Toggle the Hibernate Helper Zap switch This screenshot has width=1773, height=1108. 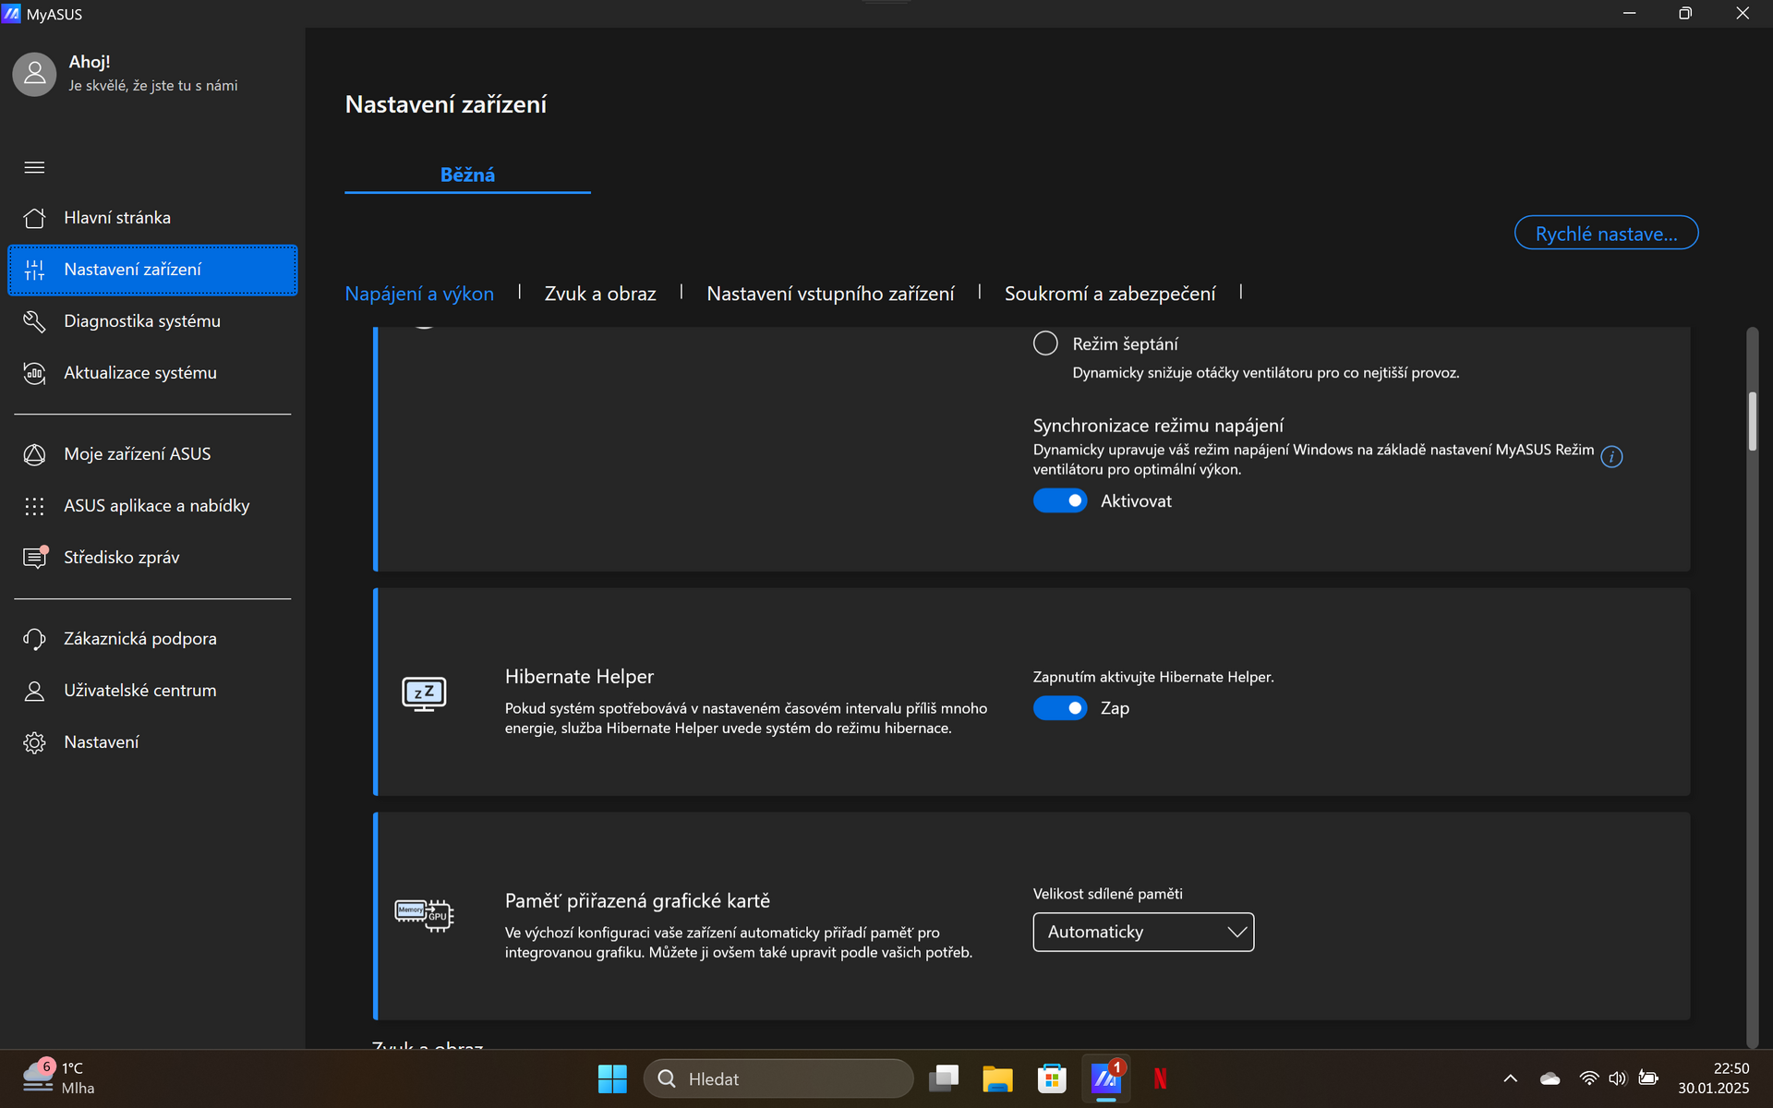click(x=1060, y=708)
